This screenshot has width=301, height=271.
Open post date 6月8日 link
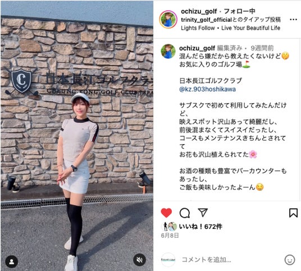coord(170,236)
